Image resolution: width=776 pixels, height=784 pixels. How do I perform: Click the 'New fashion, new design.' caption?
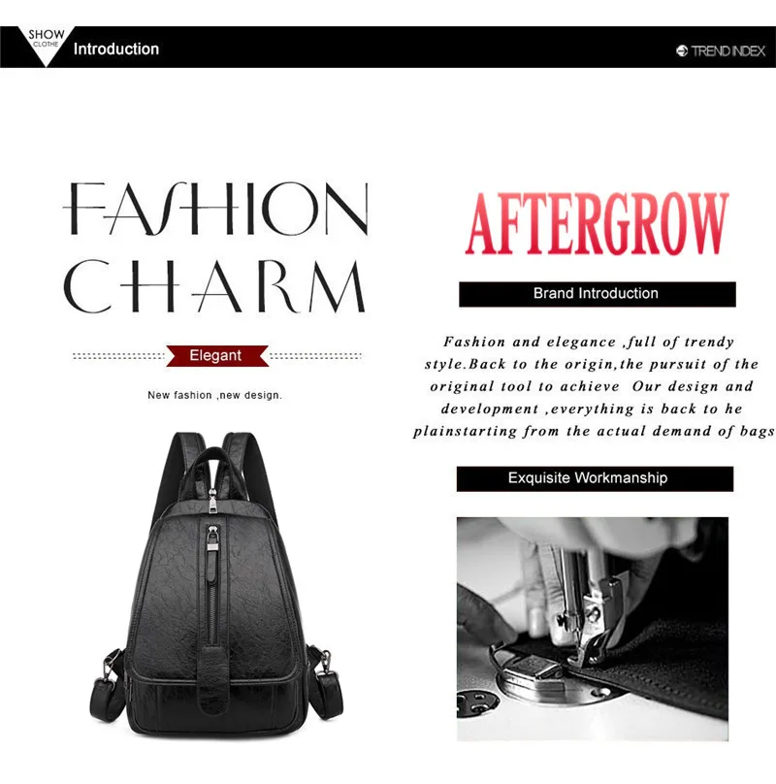(215, 395)
